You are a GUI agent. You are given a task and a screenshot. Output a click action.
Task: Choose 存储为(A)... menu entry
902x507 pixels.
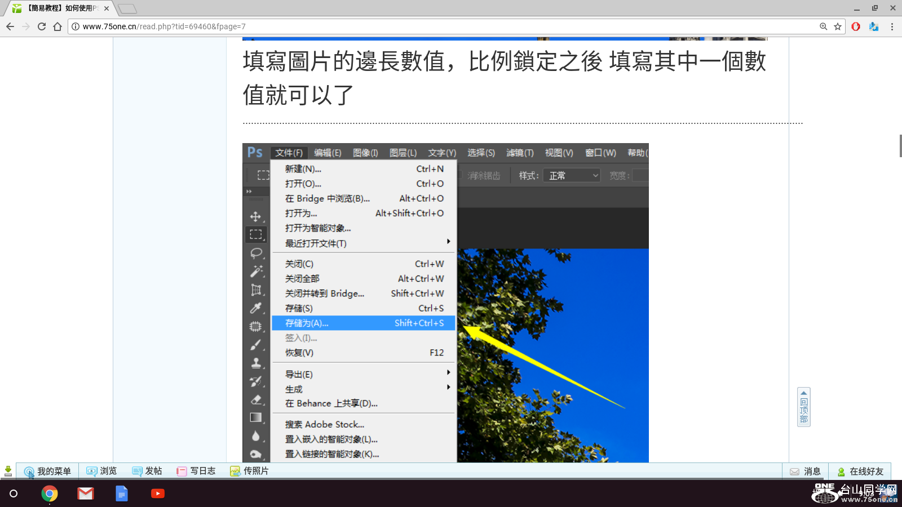click(x=364, y=323)
